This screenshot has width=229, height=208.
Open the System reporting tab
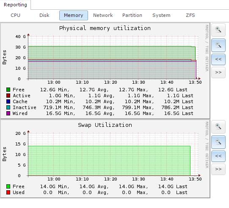pyautogui.click(x=161, y=15)
